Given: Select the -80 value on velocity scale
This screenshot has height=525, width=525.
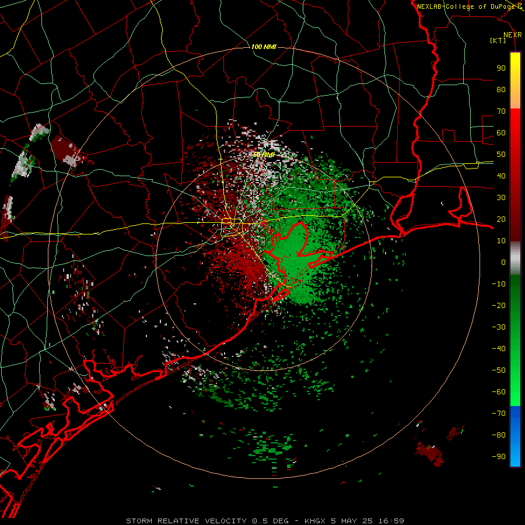Looking at the screenshot, I should (x=499, y=435).
